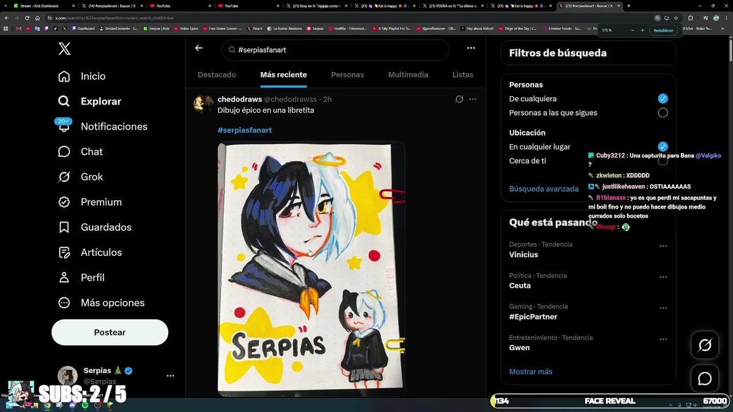Click the La Ruleta Aleatoria bookmark
Viewport: 733px width, 412px height.
click(285, 28)
